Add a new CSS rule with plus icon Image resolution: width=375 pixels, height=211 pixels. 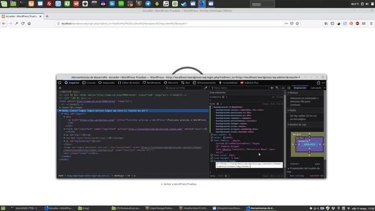pos(272,88)
